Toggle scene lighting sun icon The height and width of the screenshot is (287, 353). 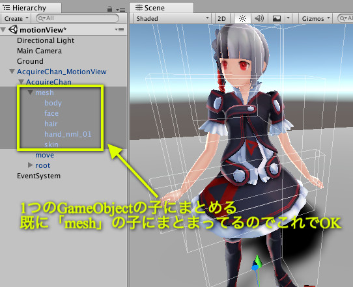(x=242, y=18)
